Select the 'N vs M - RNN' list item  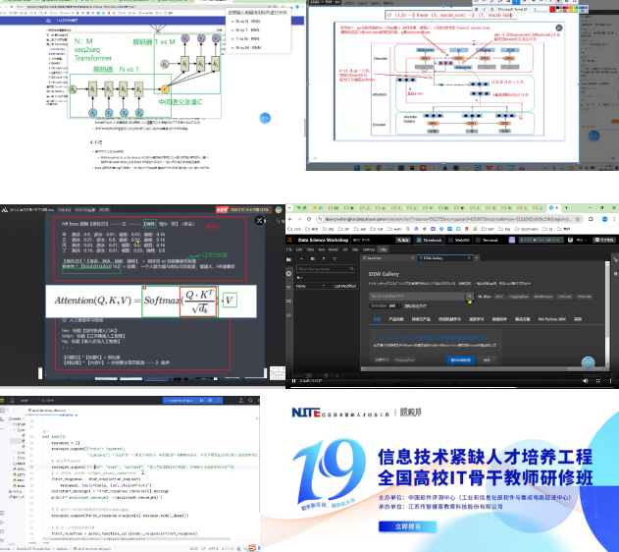point(248,48)
